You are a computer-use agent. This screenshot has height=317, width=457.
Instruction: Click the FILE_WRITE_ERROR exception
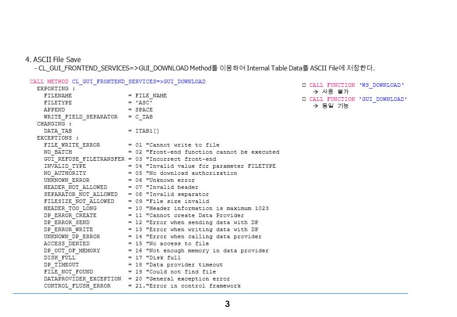pos(72,145)
